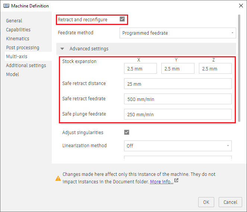
Task: Close the Machine Definition dialog
Action: pos(241,6)
